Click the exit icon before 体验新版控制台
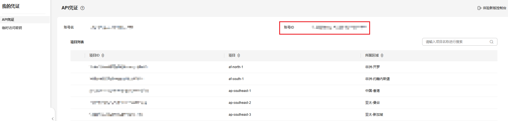 tap(479, 8)
